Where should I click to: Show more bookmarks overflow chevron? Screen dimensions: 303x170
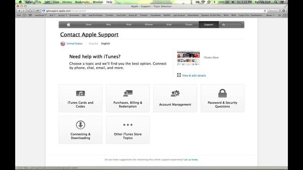click(x=279, y=15)
